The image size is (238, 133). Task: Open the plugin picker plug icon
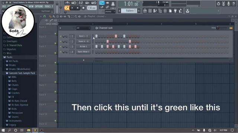coord(175,11)
